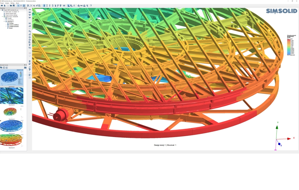Expand the Contact conditions node
This screenshot has width=299, height=190.
pos(6,25)
